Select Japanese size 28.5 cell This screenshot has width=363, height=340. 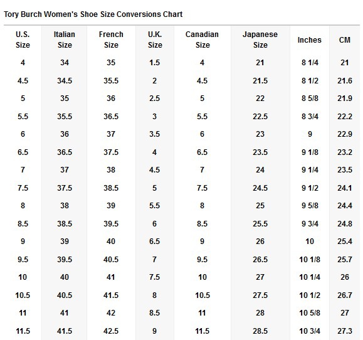pos(260,331)
